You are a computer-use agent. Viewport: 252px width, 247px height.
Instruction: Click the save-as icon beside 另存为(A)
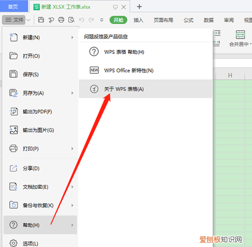[x=13, y=93]
